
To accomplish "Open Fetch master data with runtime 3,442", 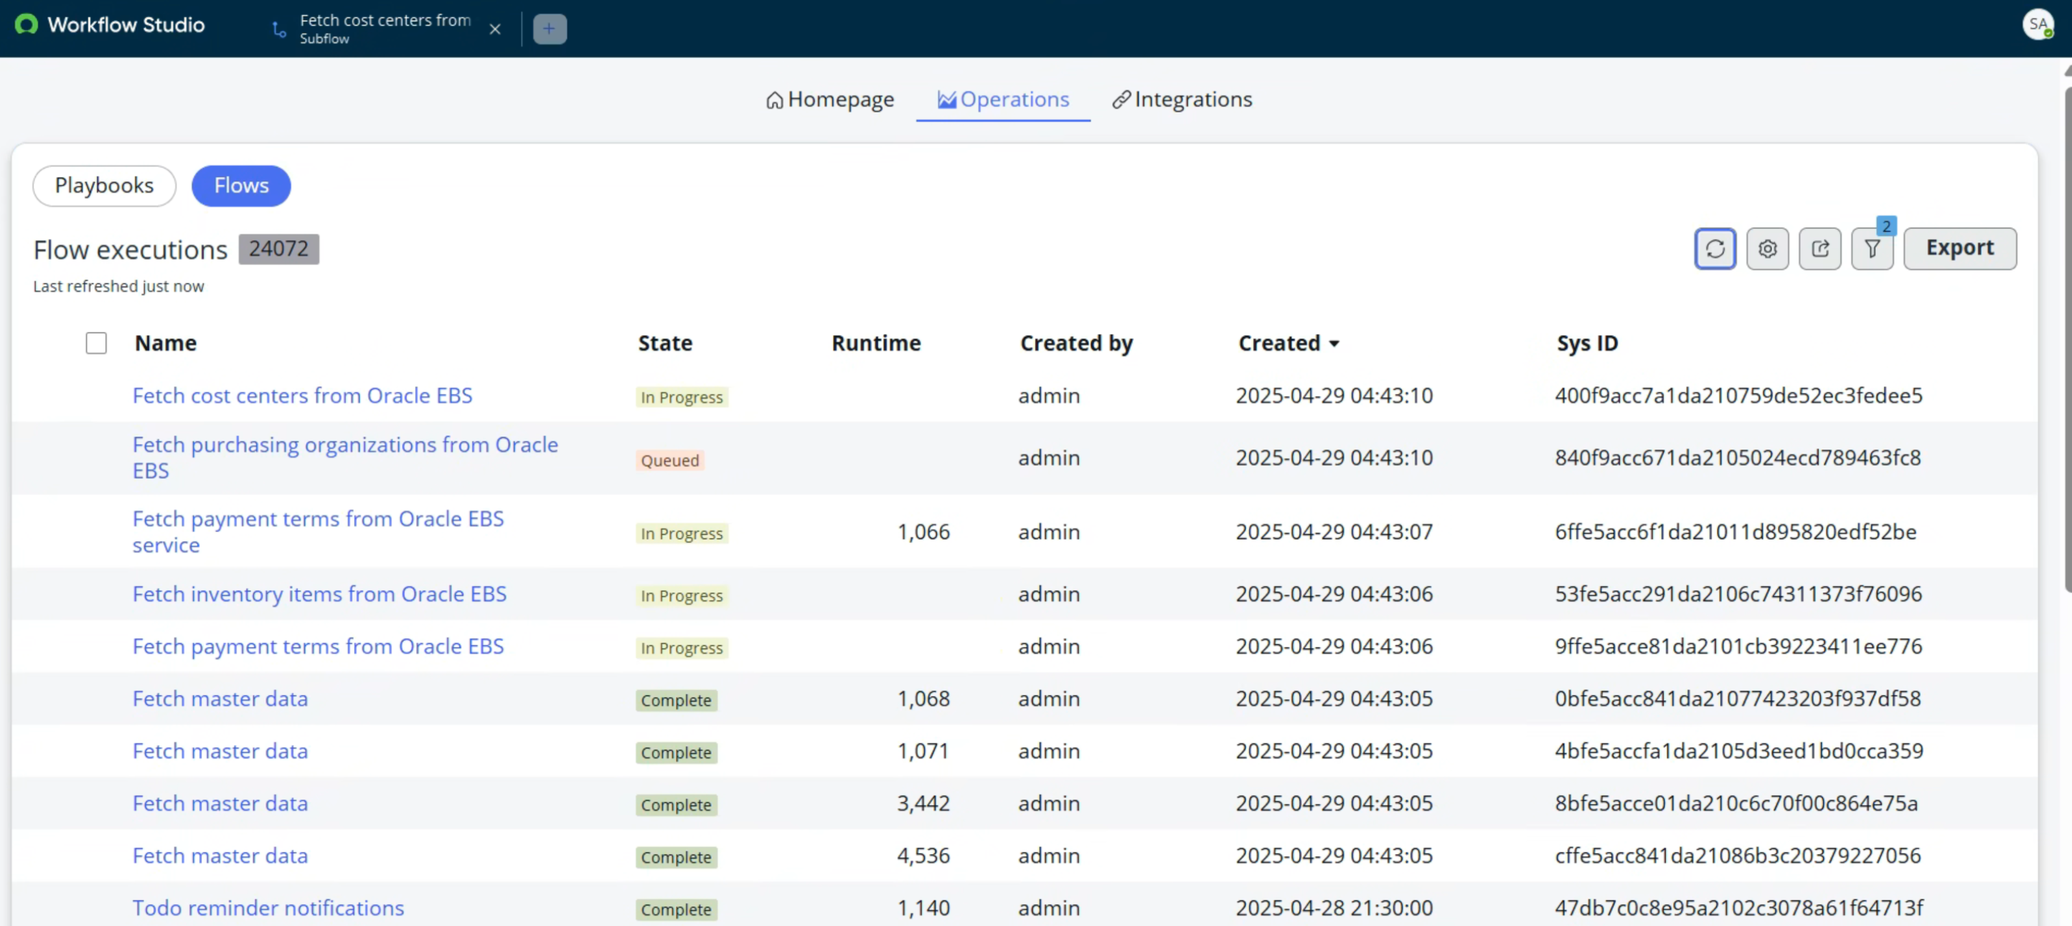I will click(x=220, y=803).
